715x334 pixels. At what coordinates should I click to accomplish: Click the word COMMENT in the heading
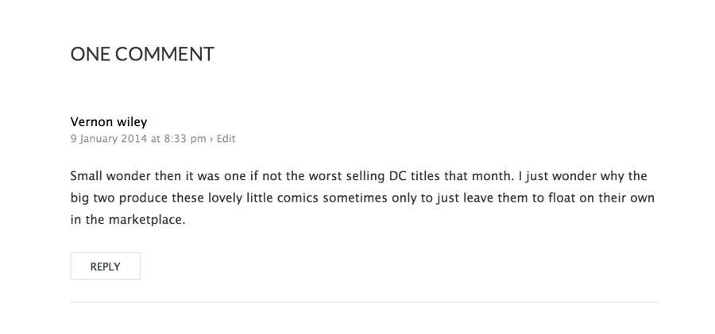pyautogui.click(x=166, y=54)
